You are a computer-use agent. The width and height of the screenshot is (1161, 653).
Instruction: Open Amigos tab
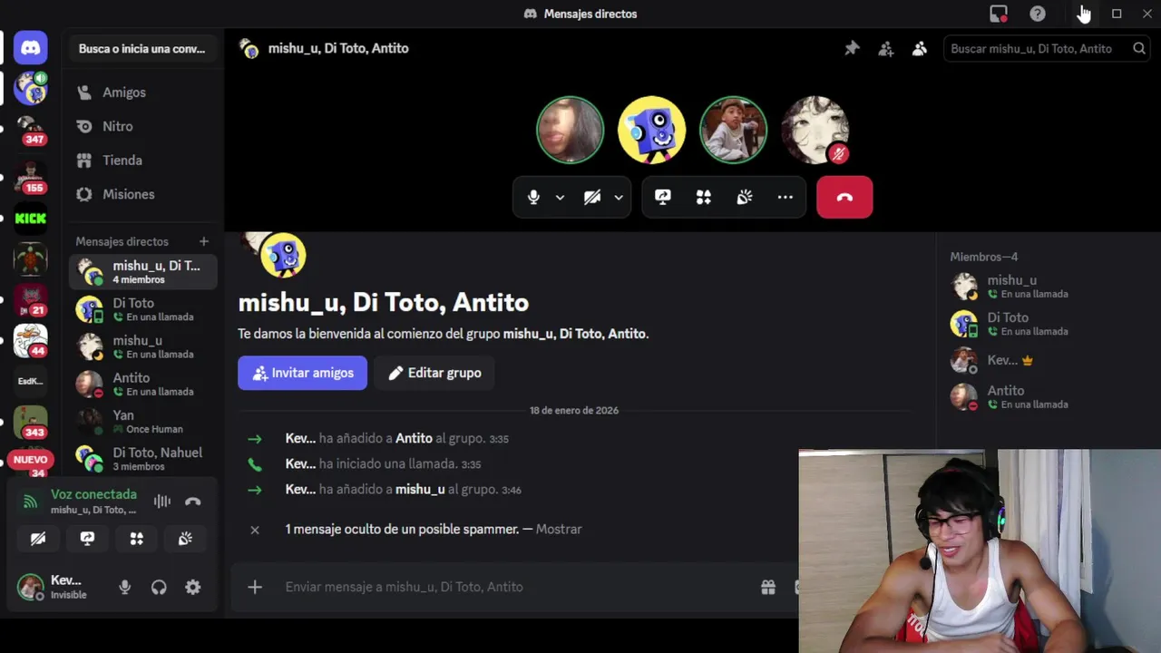pos(142,93)
